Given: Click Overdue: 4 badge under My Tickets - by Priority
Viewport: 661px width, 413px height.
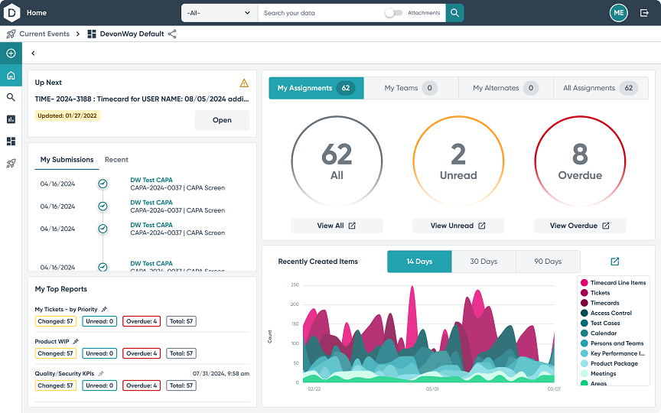Looking at the screenshot, I should [142, 321].
